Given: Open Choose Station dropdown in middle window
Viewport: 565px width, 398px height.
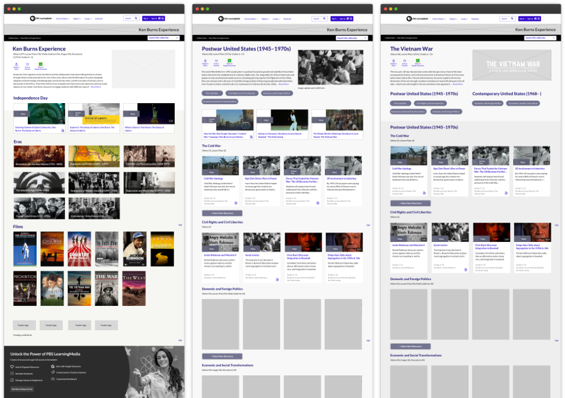Looking at the screenshot, I should click(x=251, y=19).
